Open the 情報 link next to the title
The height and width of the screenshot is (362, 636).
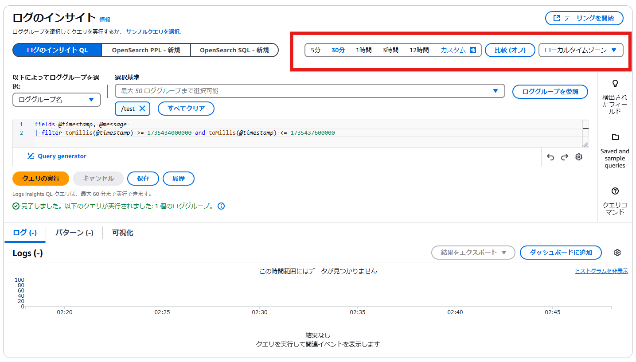(x=105, y=20)
